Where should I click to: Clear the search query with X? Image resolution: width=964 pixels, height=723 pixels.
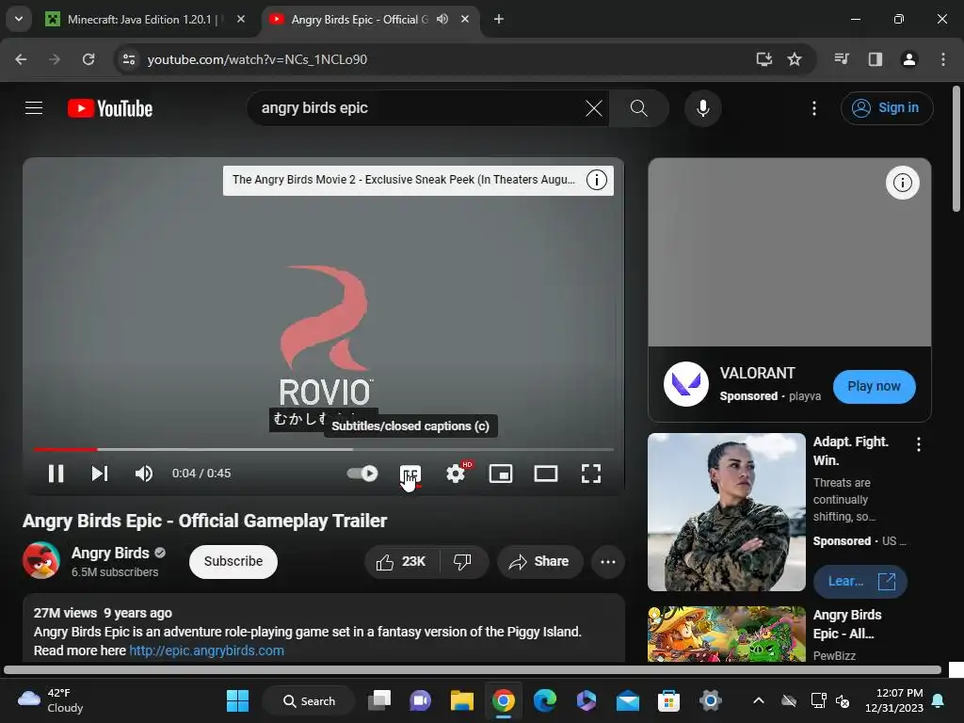pyautogui.click(x=593, y=108)
